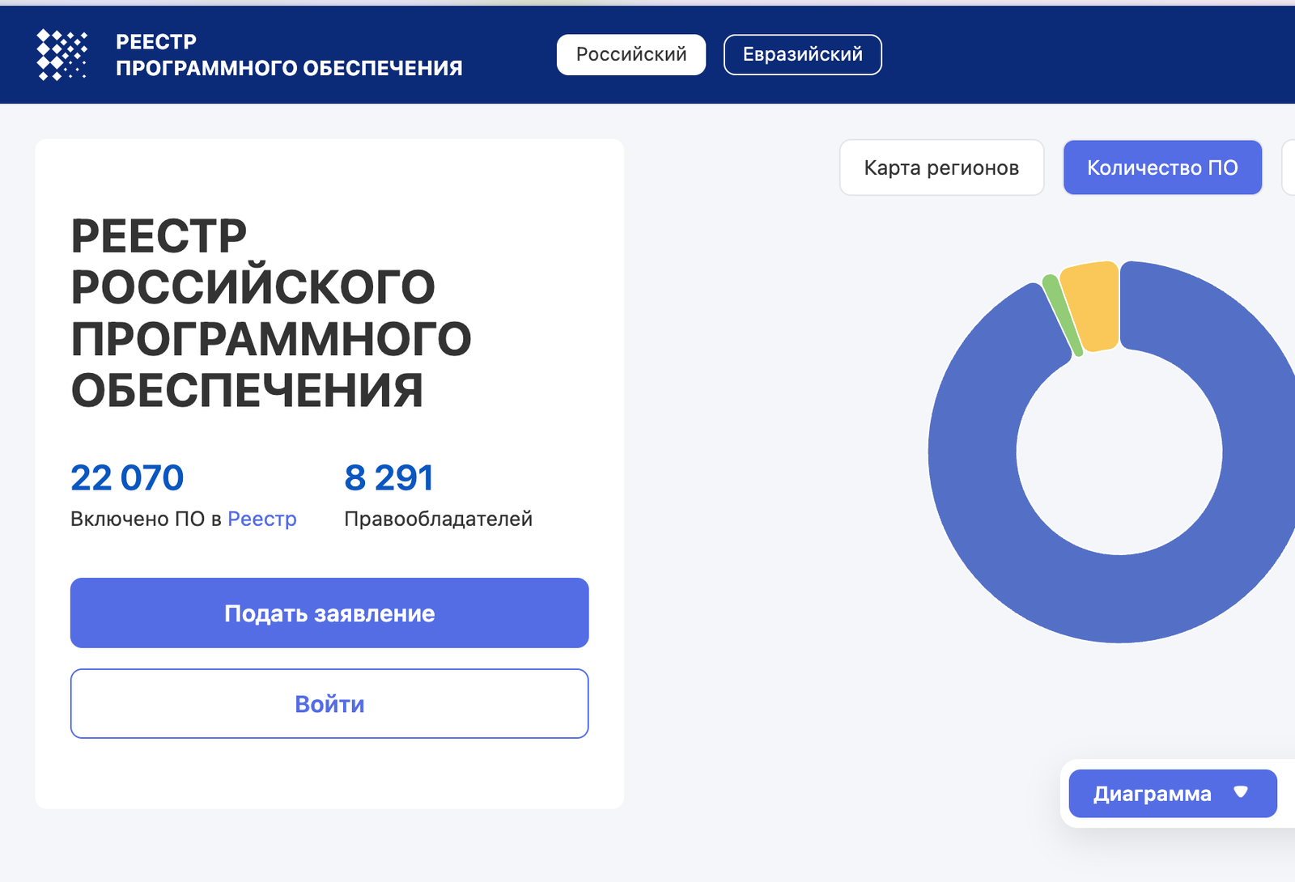Click the 8 291 rights holders count

388,477
